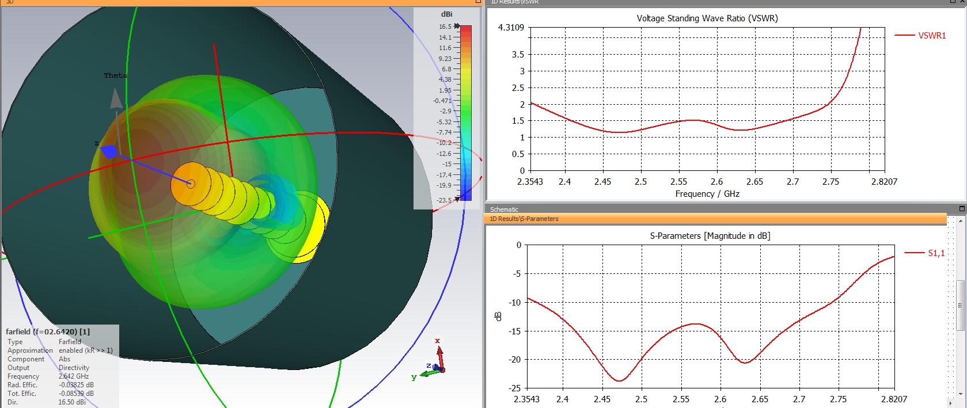Select the farfield (f=02.6420) [1] heading
967x408 pixels.
tap(48, 331)
